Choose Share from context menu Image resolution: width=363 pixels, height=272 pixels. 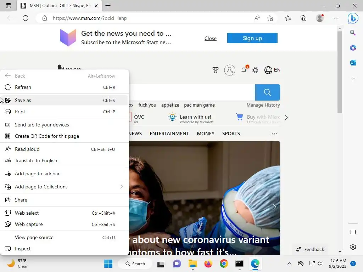[x=65, y=200]
